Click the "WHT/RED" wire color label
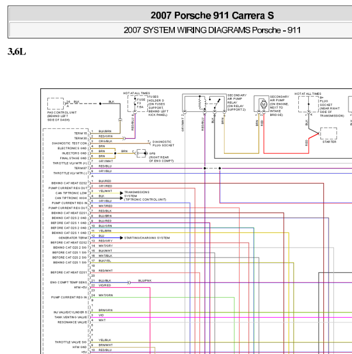The height and width of the screenshot is (354, 352). 105,206
